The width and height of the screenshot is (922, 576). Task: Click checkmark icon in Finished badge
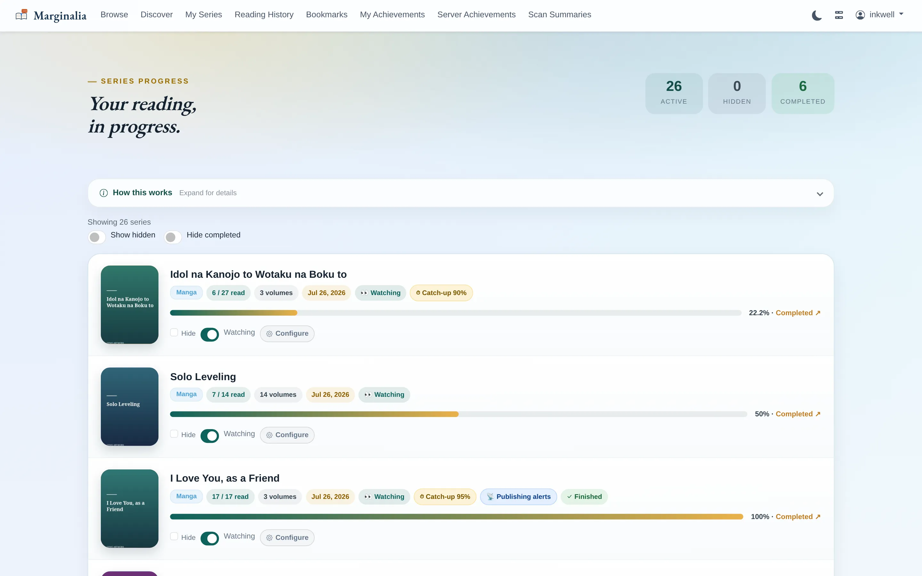pos(569,497)
